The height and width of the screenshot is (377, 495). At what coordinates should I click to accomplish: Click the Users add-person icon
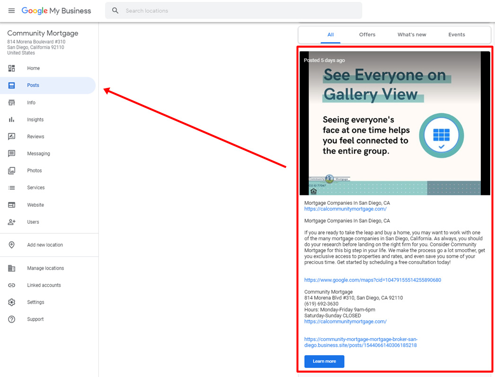pyautogui.click(x=12, y=222)
